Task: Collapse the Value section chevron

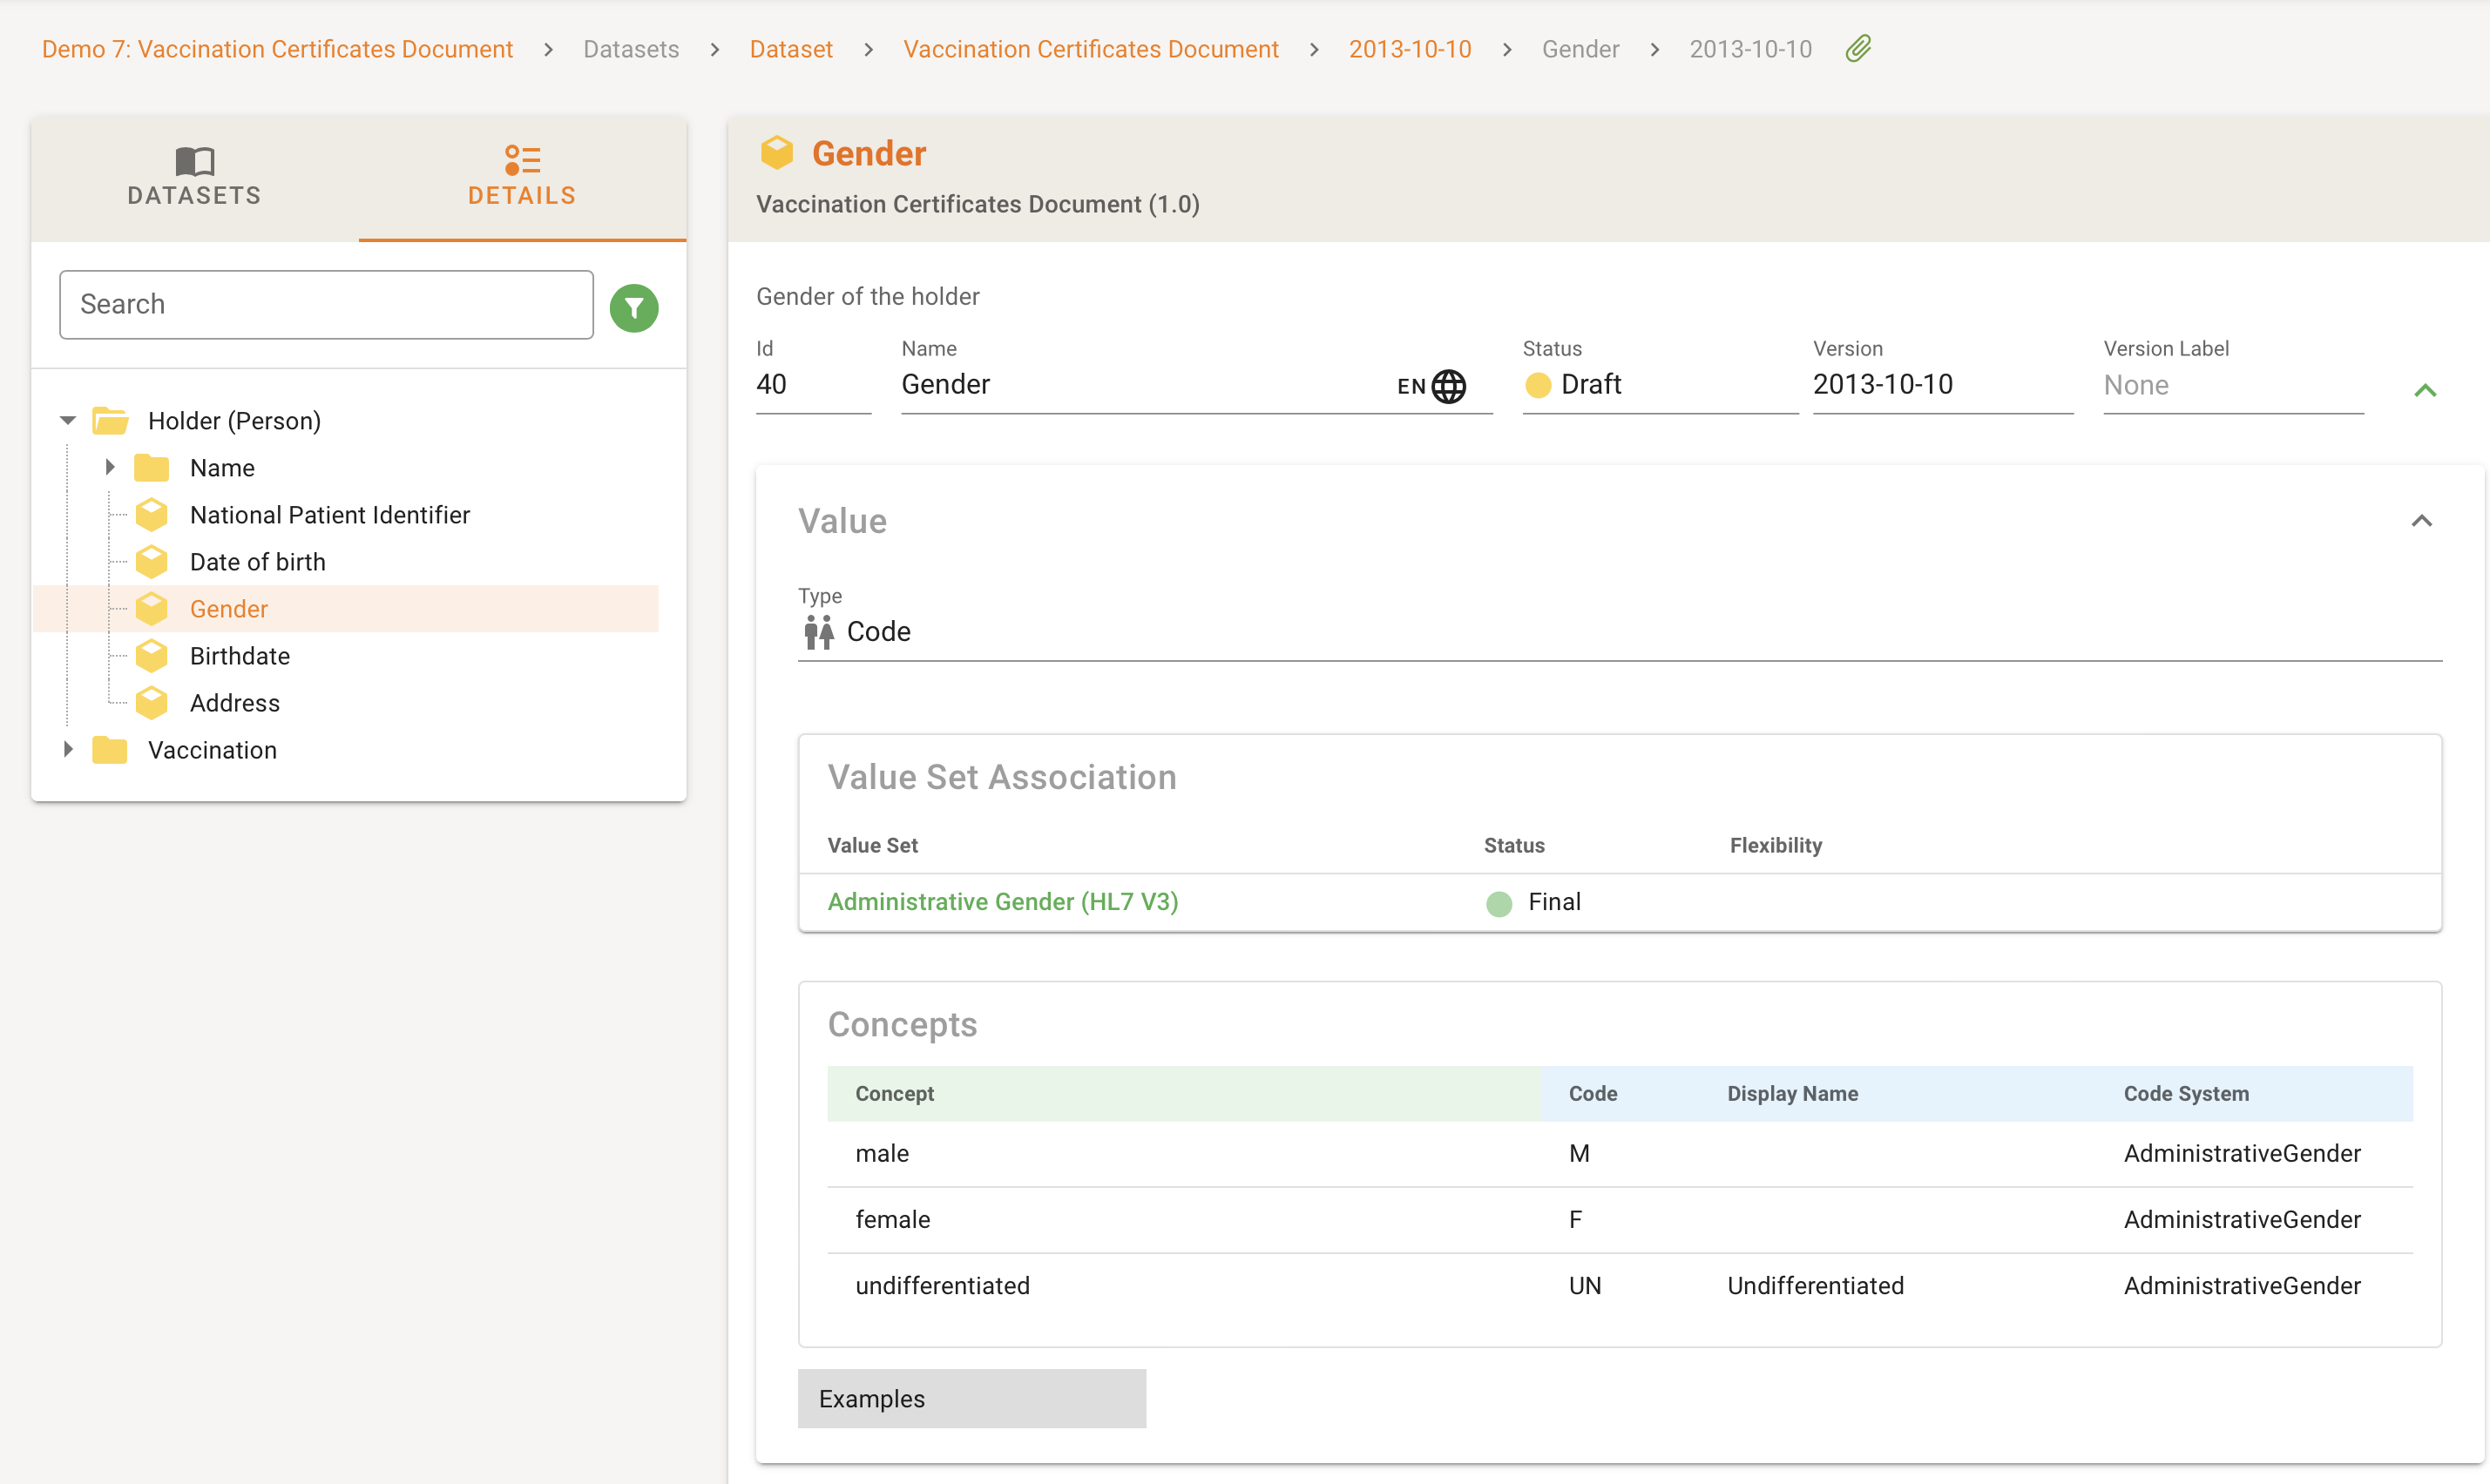Action: coord(2421,521)
